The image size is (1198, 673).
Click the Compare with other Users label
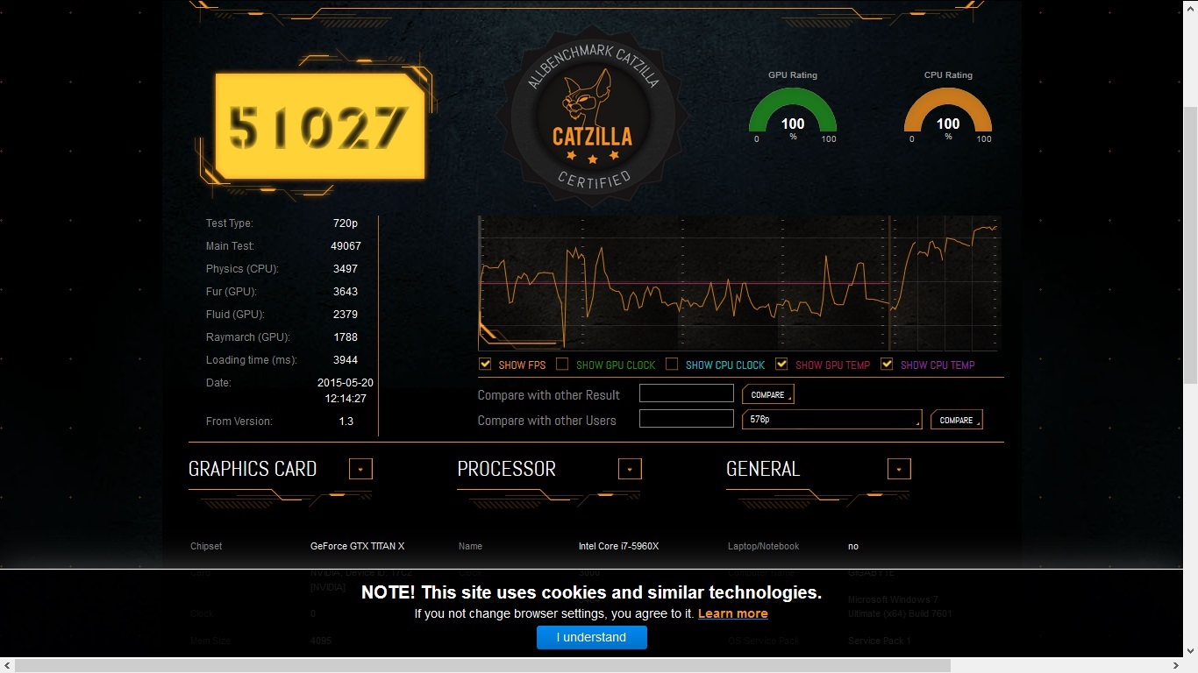click(x=546, y=421)
